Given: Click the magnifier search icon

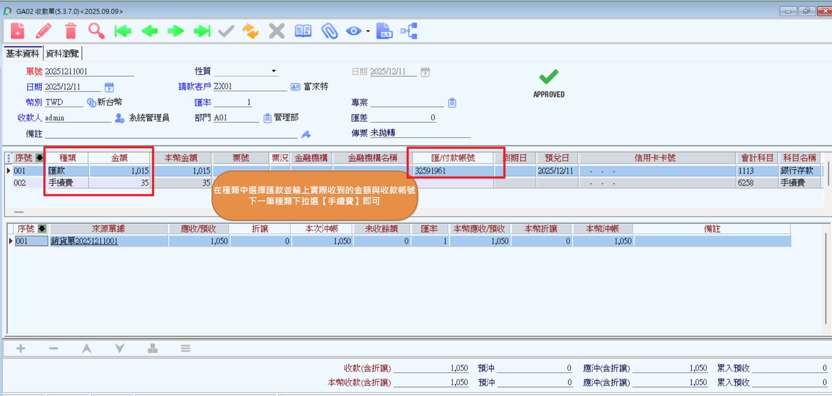Looking at the screenshot, I should [x=96, y=31].
